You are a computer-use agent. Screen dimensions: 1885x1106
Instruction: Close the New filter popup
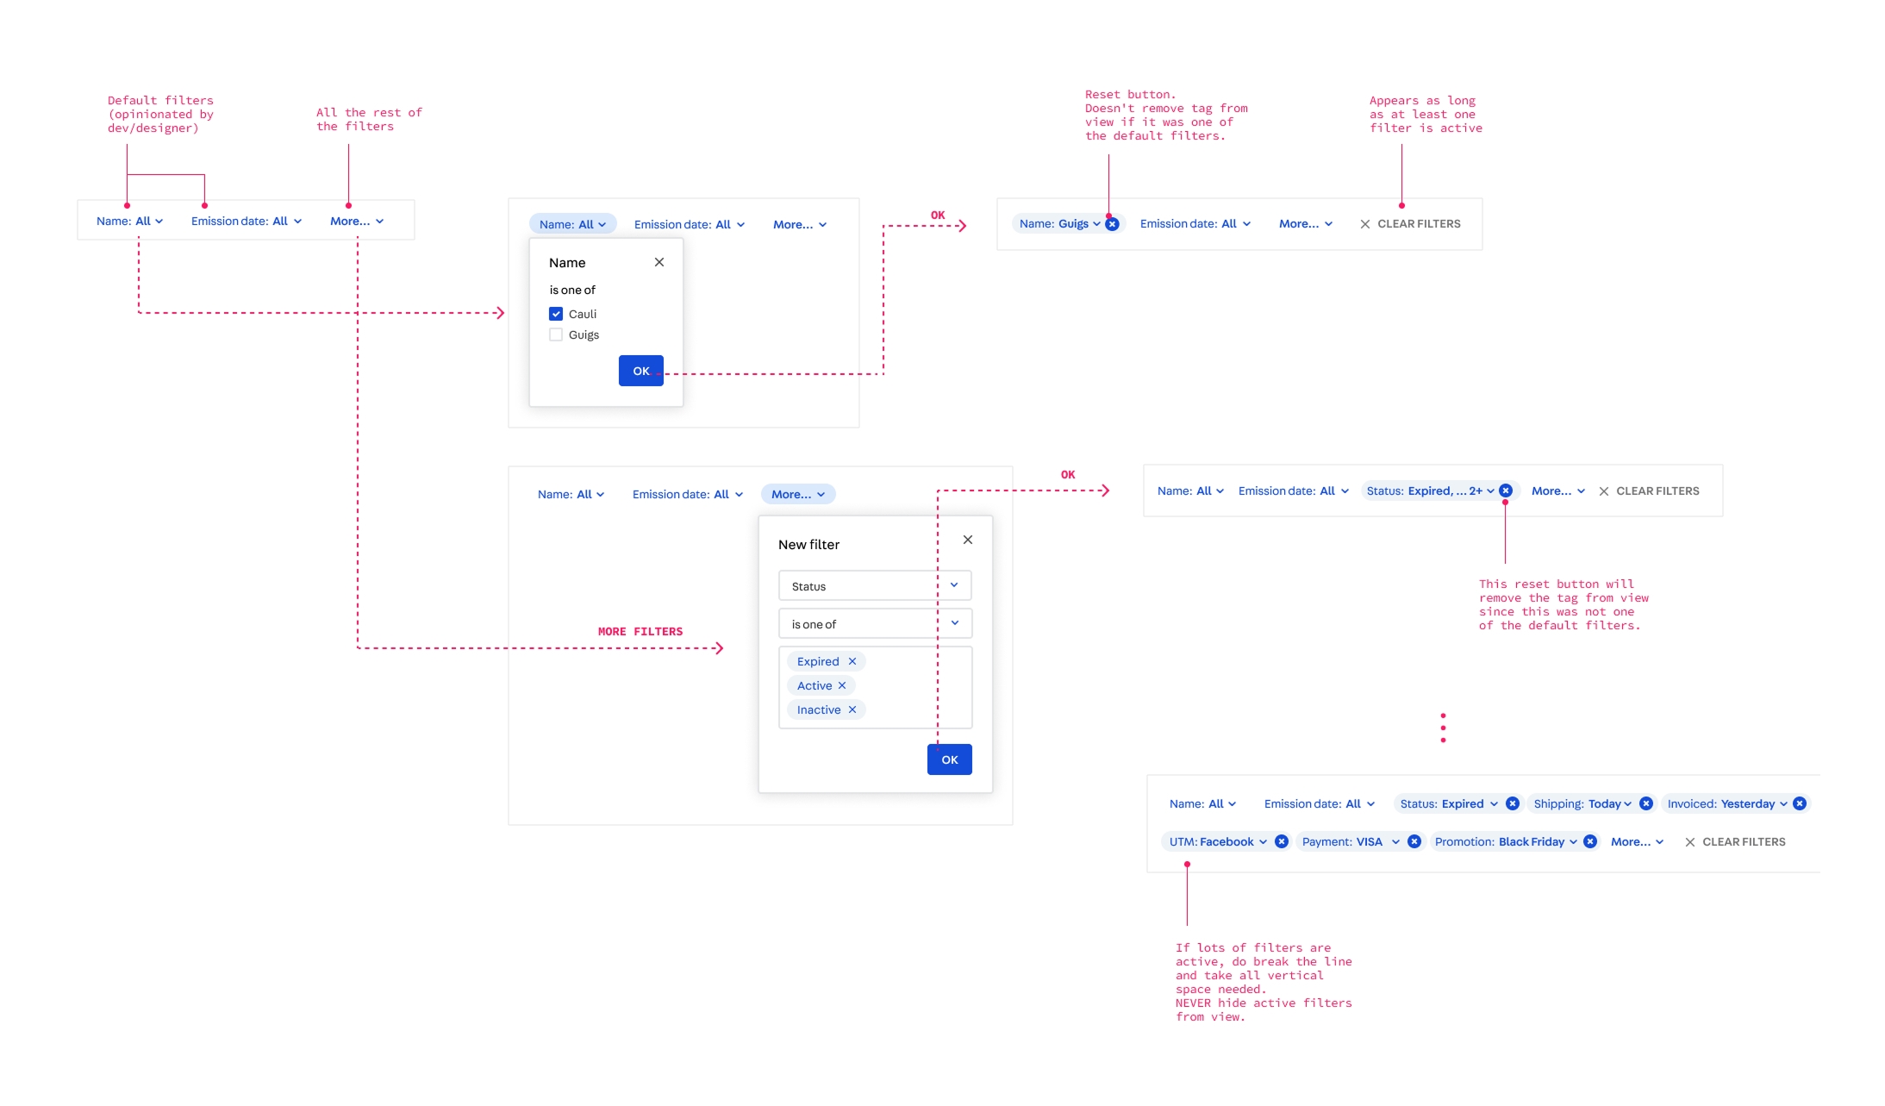(x=967, y=540)
